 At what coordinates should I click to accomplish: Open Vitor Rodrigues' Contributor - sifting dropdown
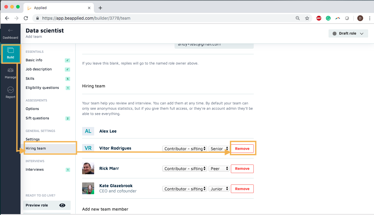pos(185,149)
